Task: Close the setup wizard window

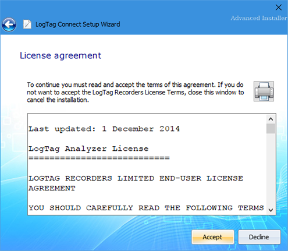Action: (279, 8)
